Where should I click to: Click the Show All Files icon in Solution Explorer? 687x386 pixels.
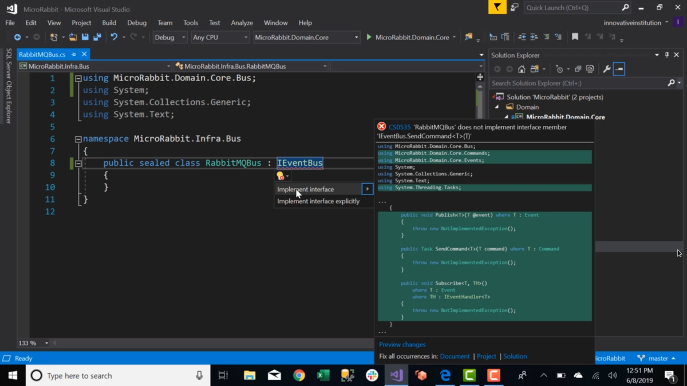590,69
